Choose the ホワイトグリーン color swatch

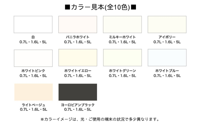[122, 58]
